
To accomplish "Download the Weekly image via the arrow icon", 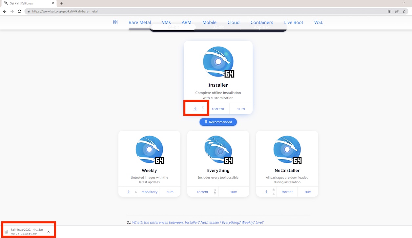I will pyautogui.click(x=129, y=192).
